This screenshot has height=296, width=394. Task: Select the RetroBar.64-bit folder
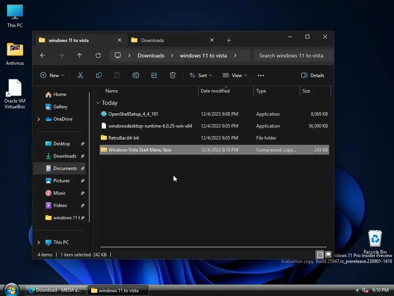(x=214, y=138)
